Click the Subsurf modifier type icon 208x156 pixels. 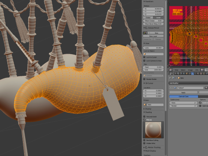tap(175, 88)
